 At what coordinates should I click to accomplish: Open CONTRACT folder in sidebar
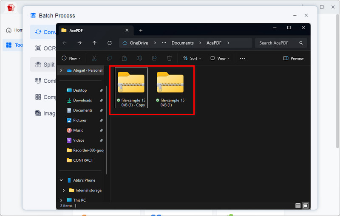click(83, 160)
